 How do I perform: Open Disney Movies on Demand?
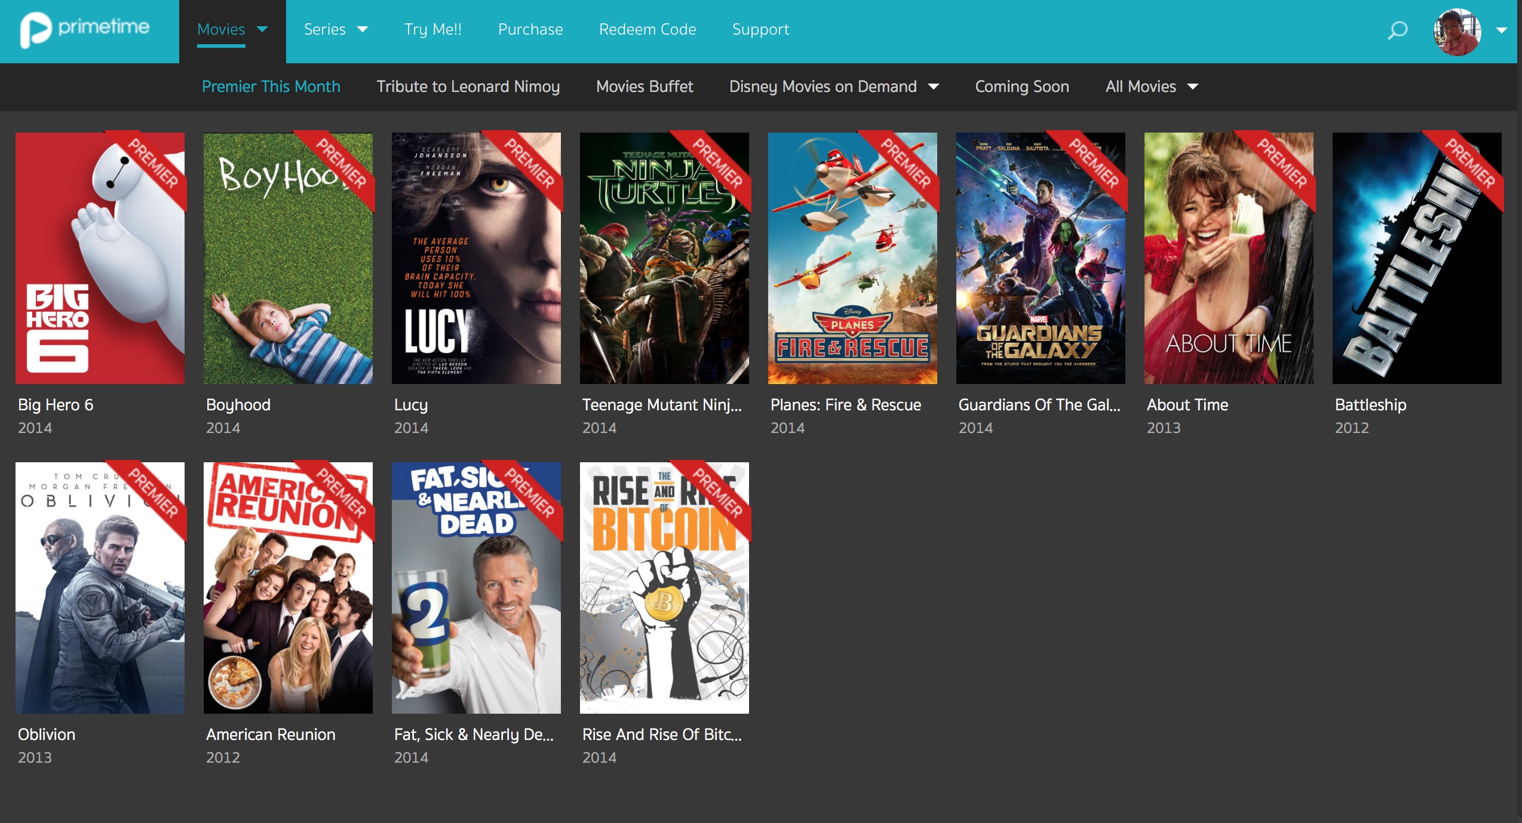[x=823, y=87]
